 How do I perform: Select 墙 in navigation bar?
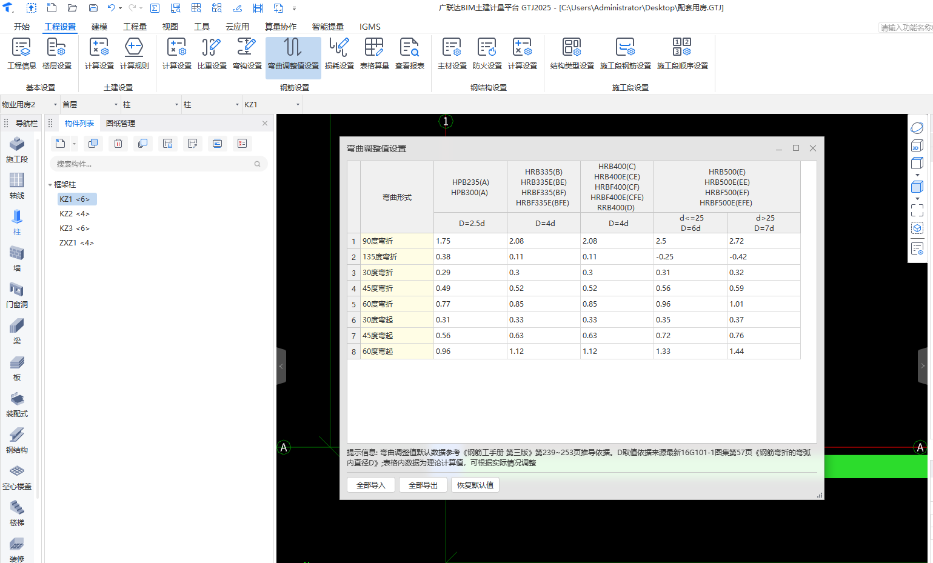pyautogui.click(x=17, y=259)
